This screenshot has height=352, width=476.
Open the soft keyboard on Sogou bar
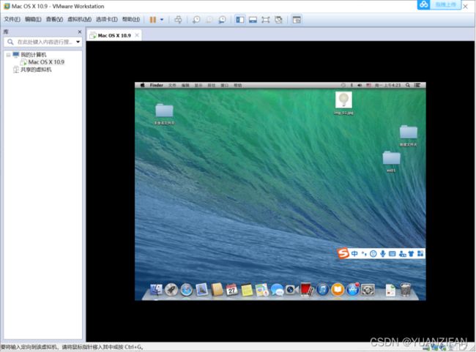(393, 254)
